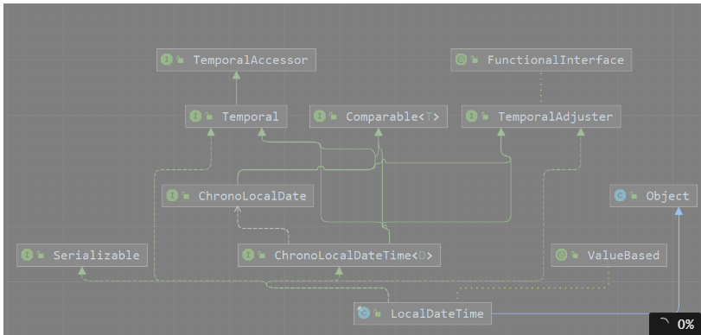This screenshot has height=335, width=701.
Task: Click the arrowhead pointing into Object node
Action: click(679, 212)
